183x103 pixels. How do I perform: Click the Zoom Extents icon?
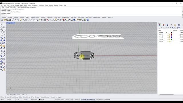click(37, 20)
